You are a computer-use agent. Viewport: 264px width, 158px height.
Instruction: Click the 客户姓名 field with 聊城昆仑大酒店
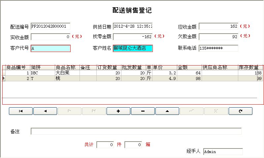pos(133,48)
